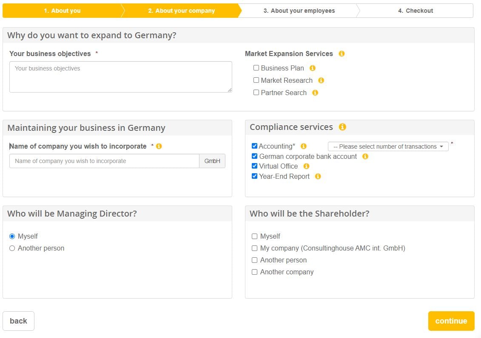Screen dimensions: 481x338
Task: Click the info icon beside Compliance services heading
Action: [x=342, y=127]
